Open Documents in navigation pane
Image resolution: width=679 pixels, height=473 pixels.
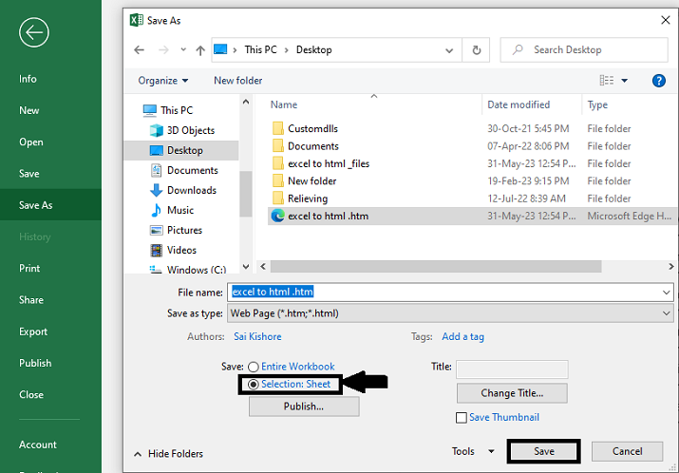click(x=183, y=170)
